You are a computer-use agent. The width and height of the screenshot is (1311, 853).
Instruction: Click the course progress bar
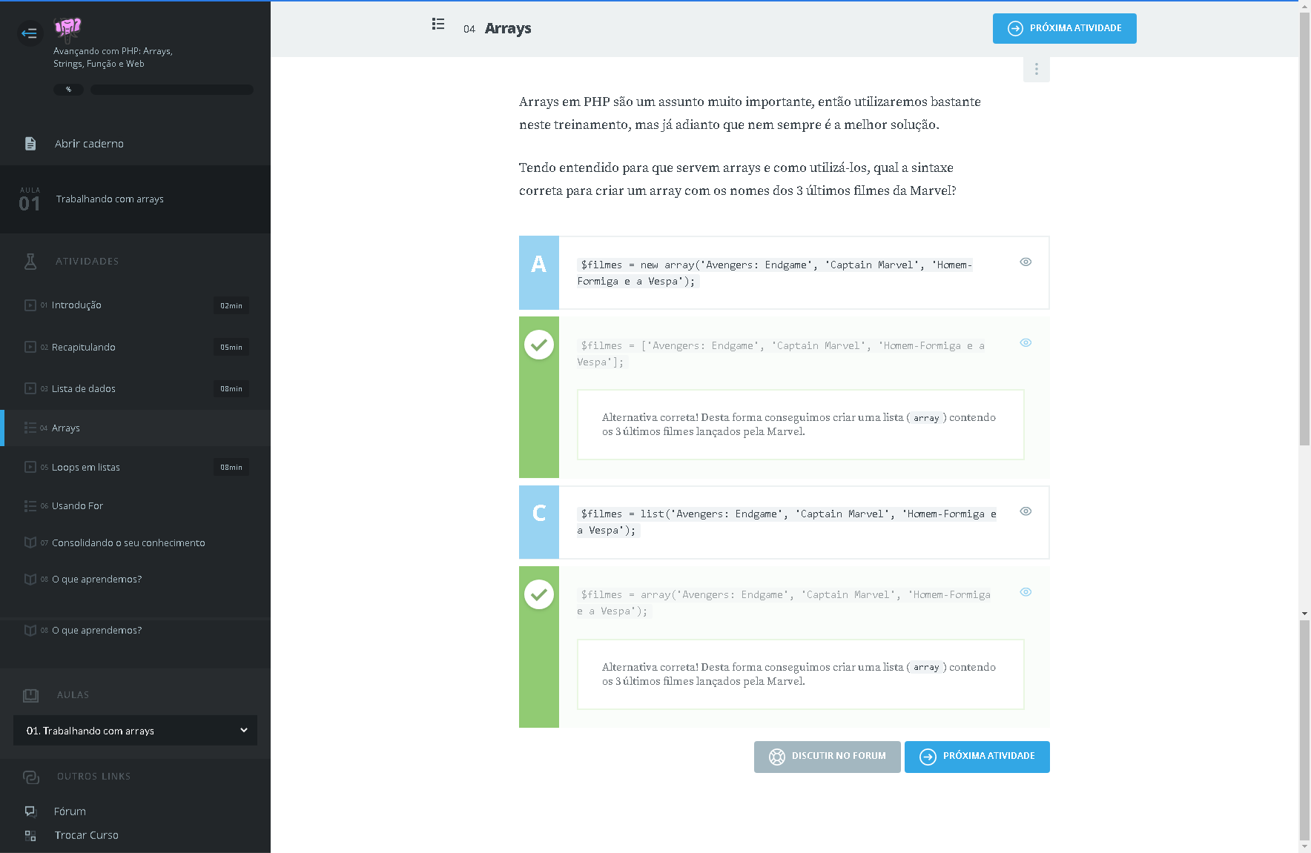(x=172, y=90)
